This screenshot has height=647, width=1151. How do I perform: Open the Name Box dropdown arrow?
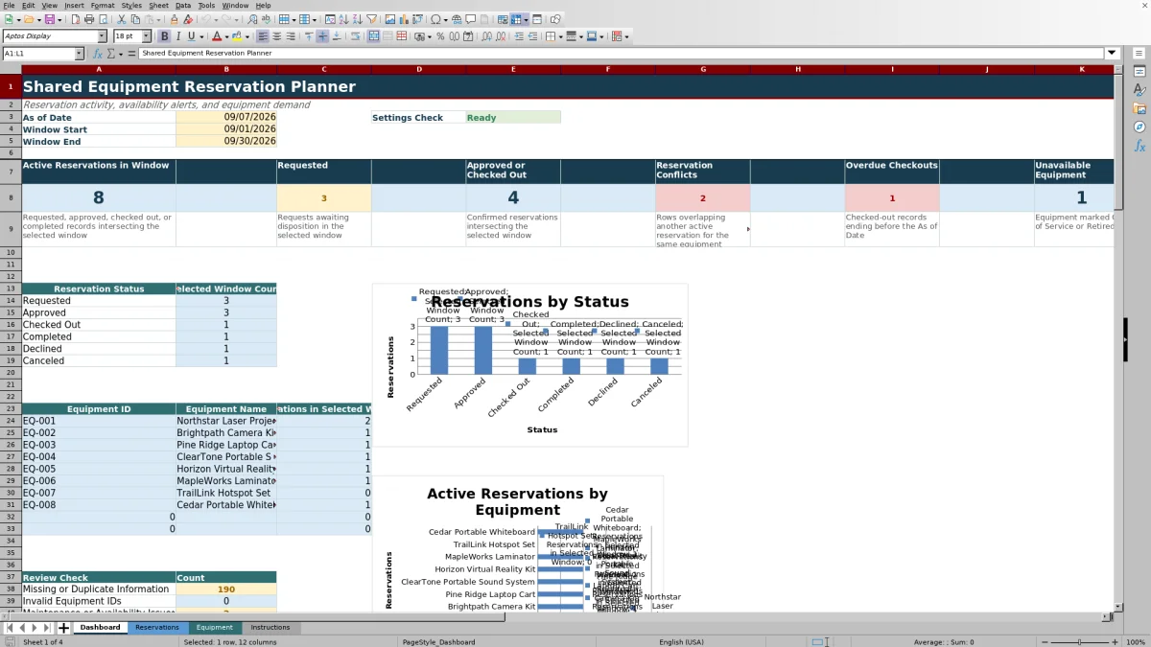[78, 54]
